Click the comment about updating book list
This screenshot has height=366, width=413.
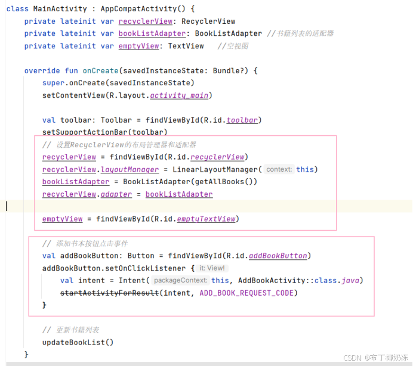pos(70,330)
